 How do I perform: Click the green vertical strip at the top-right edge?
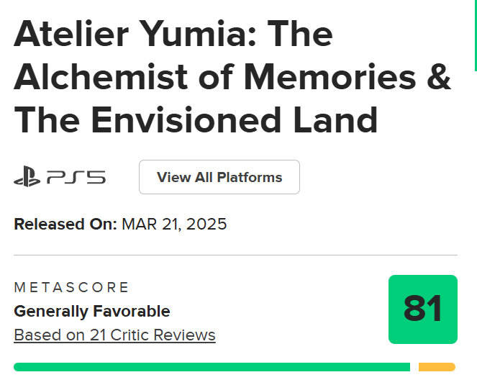[476, 35]
